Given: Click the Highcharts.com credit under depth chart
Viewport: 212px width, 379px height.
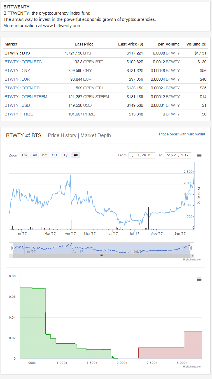Looking at the screenshot, I should [192, 367].
